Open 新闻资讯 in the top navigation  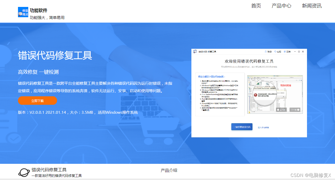click(312, 6)
